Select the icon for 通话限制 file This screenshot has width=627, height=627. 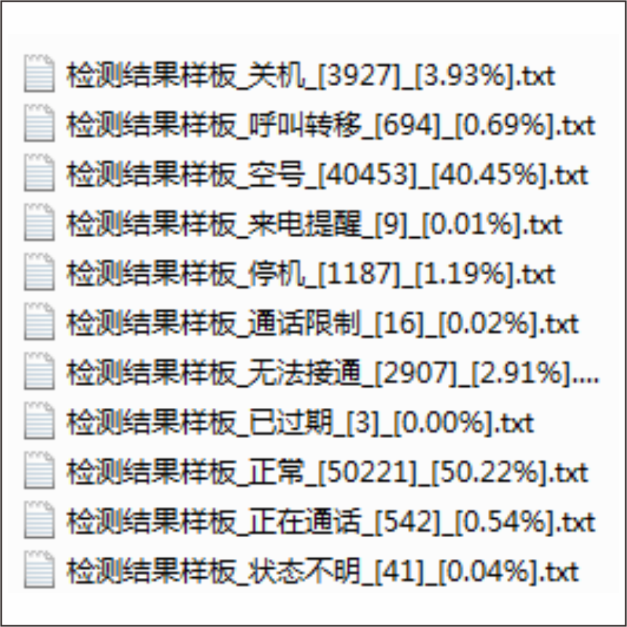pyautogui.click(x=39, y=321)
